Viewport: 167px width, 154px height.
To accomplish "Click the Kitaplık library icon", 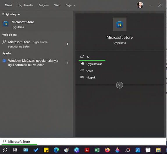I will click(82, 77).
